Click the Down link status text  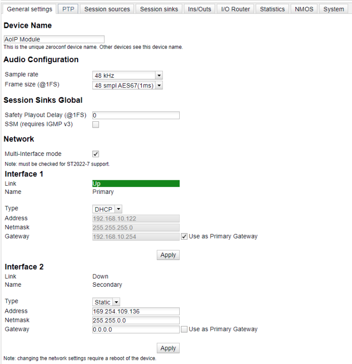100,277
